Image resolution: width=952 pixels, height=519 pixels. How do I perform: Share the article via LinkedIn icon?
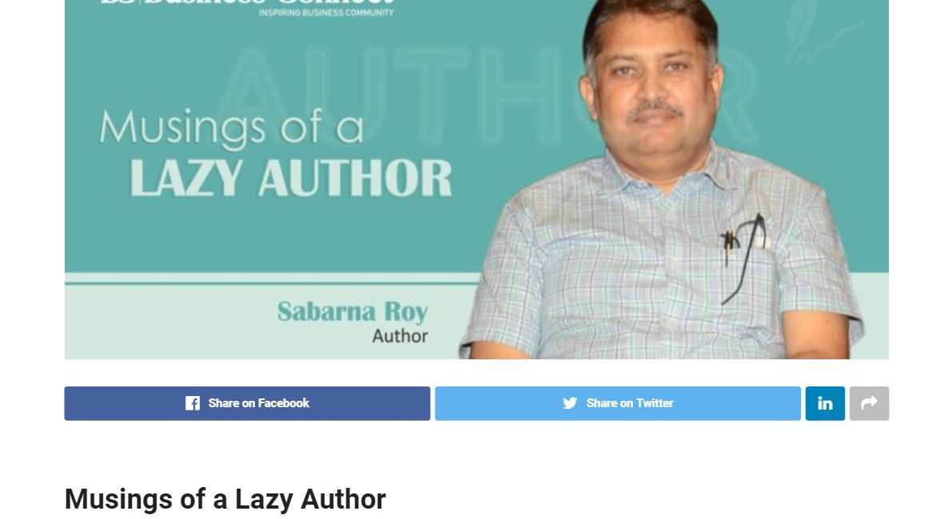click(x=824, y=403)
